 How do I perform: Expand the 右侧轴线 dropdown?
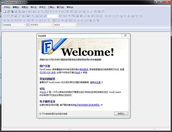coord(25,25)
